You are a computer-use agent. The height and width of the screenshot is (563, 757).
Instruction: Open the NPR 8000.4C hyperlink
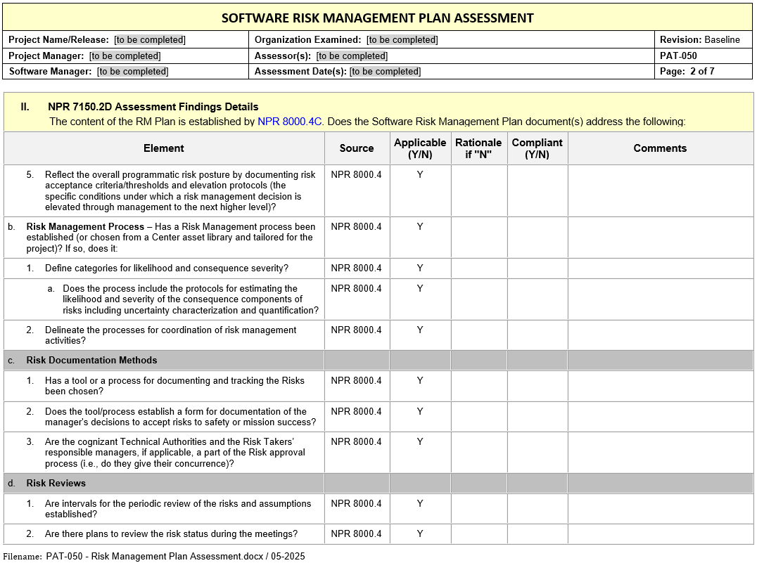click(290, 122)
